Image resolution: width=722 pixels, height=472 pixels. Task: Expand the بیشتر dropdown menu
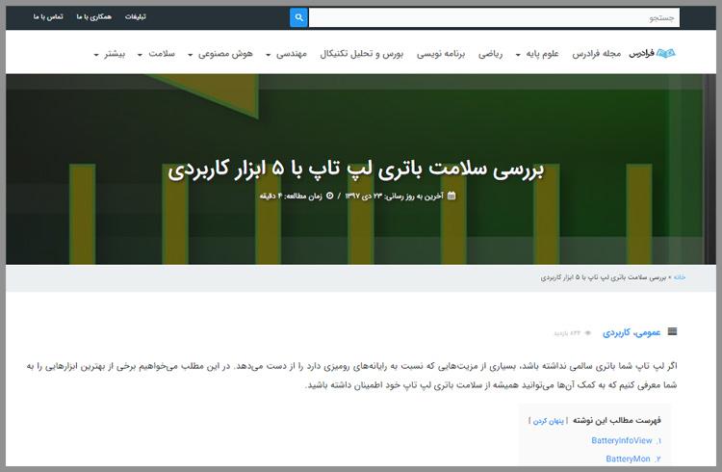(x=110, y=54)
